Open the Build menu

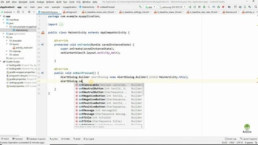(x=59, y=2)
